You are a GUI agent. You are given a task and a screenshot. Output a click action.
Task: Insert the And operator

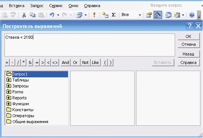(66, 63)
